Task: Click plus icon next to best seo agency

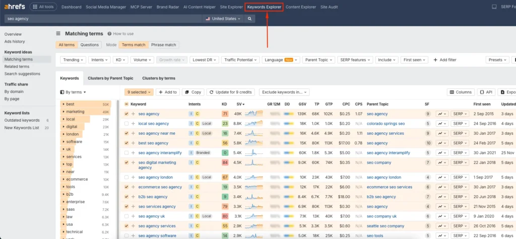Action: [x=133, y=143]
